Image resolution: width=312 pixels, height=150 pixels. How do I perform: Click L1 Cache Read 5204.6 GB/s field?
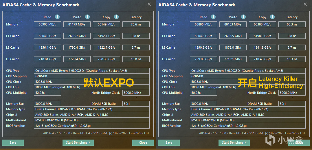pyautogui.click(x=203, y=36)
